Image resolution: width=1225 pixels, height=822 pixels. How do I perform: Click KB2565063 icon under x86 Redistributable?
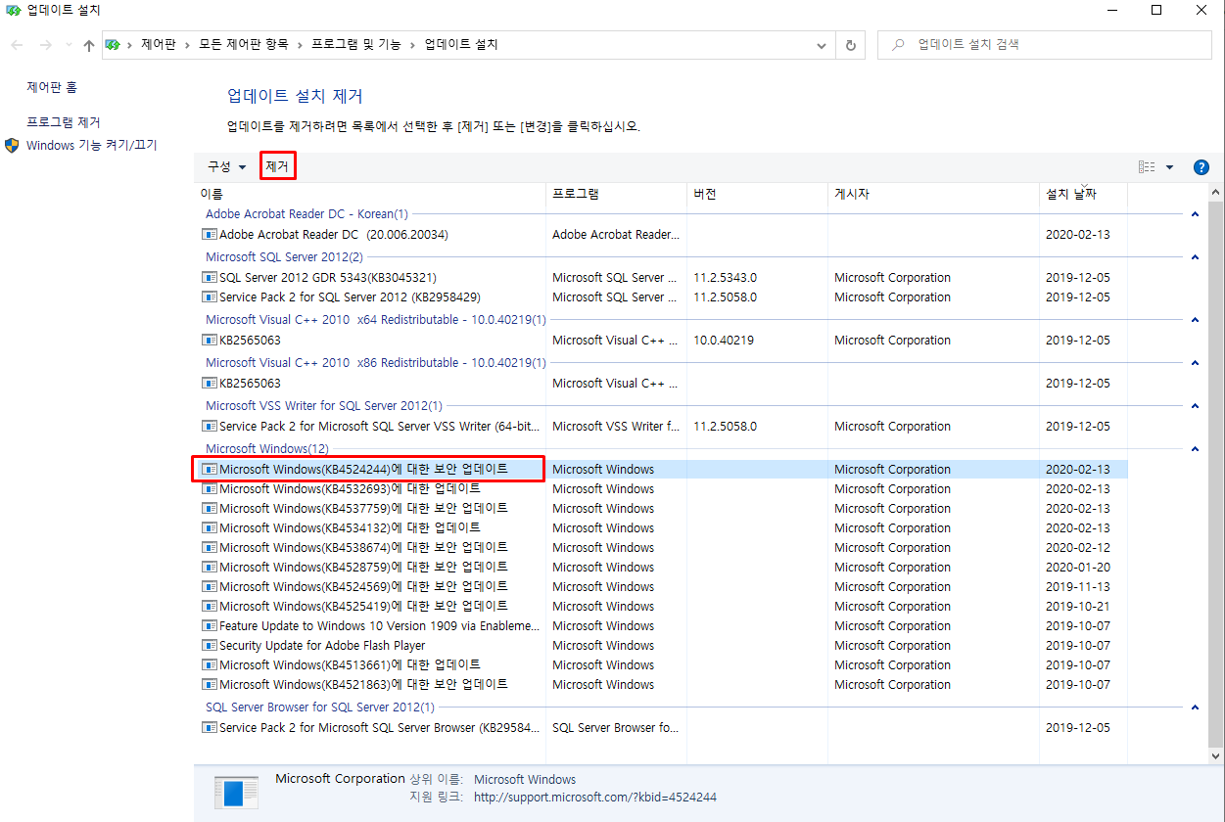[209, 384]
